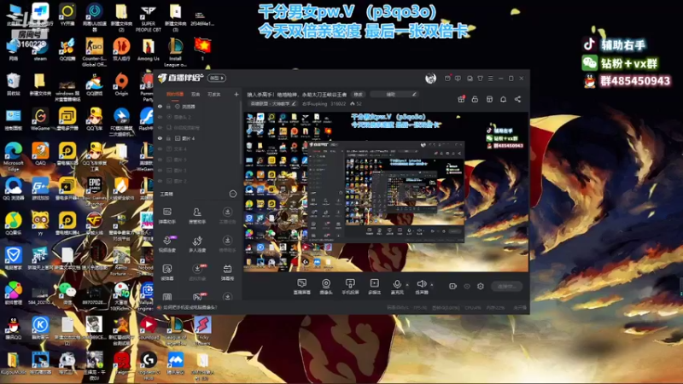The height and width of the screenshot is (384, 683).
Task: Open Counter-Strike Global Offensive shortcut
Action: (94, 52)
